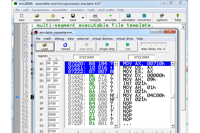Start emulation with the green emulate icon
200x133 pixels.
[111, 17]
